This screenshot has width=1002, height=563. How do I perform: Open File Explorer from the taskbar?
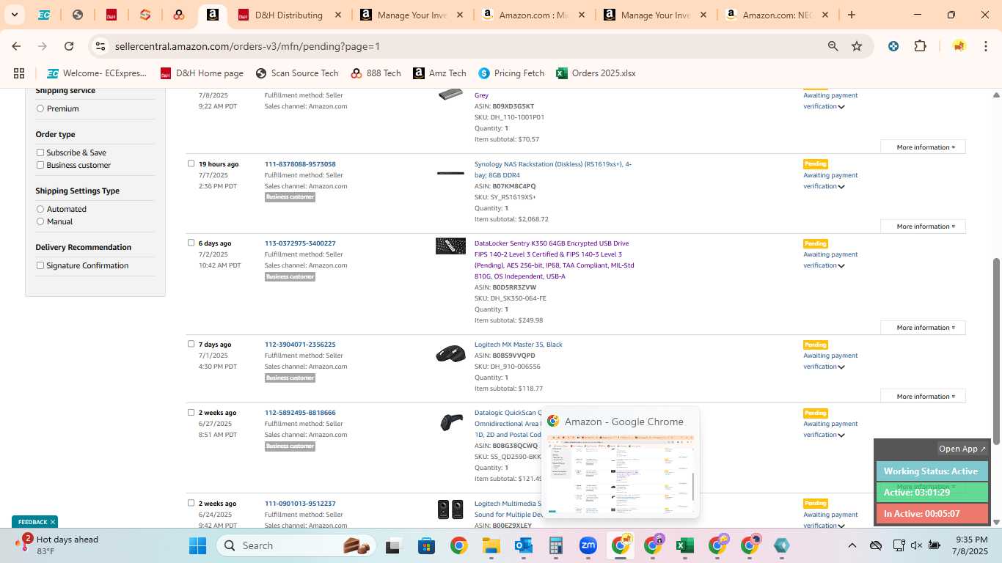(491, 545)
